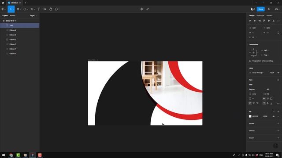This screenshot has height=158, width=282.
Task: Open Pass through blend mode dropdown
Action: (258, 73)
